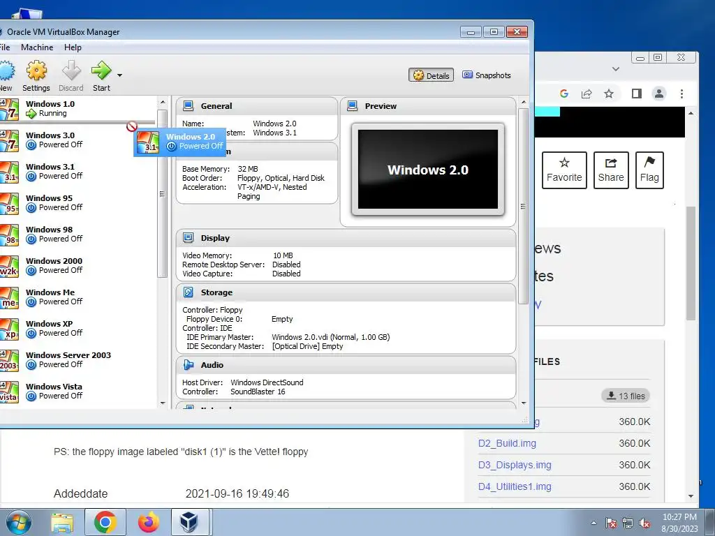The height and width of the screenshot is (536, 715).
Task: Click Chrome share page icon
Action: [x=587, y=94]
